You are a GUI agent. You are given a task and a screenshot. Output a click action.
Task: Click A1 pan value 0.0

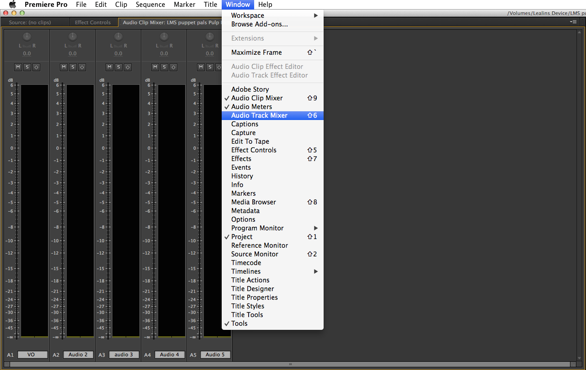coord(27,53)
